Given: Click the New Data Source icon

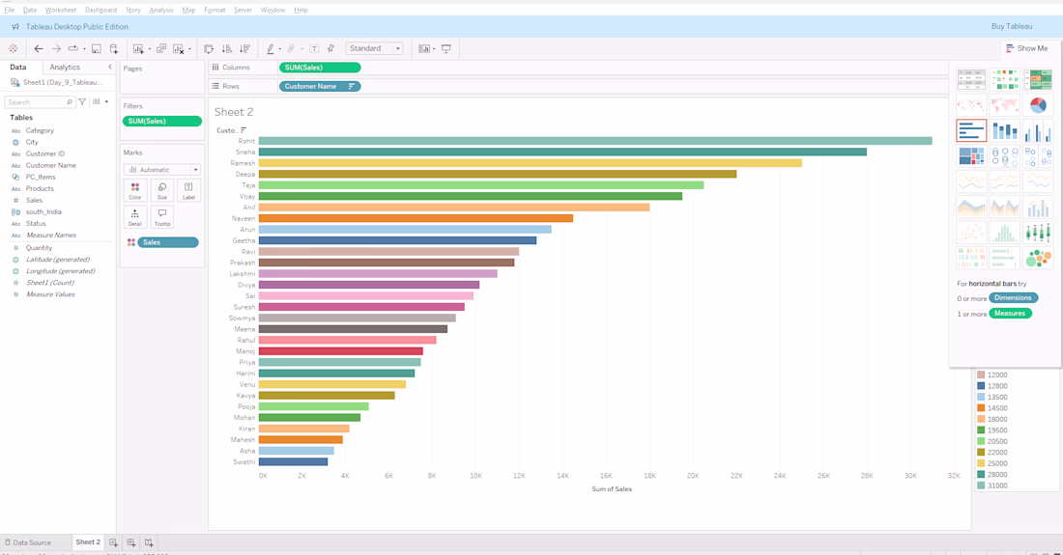Looking at the screenshot, I should pos(114,48).
